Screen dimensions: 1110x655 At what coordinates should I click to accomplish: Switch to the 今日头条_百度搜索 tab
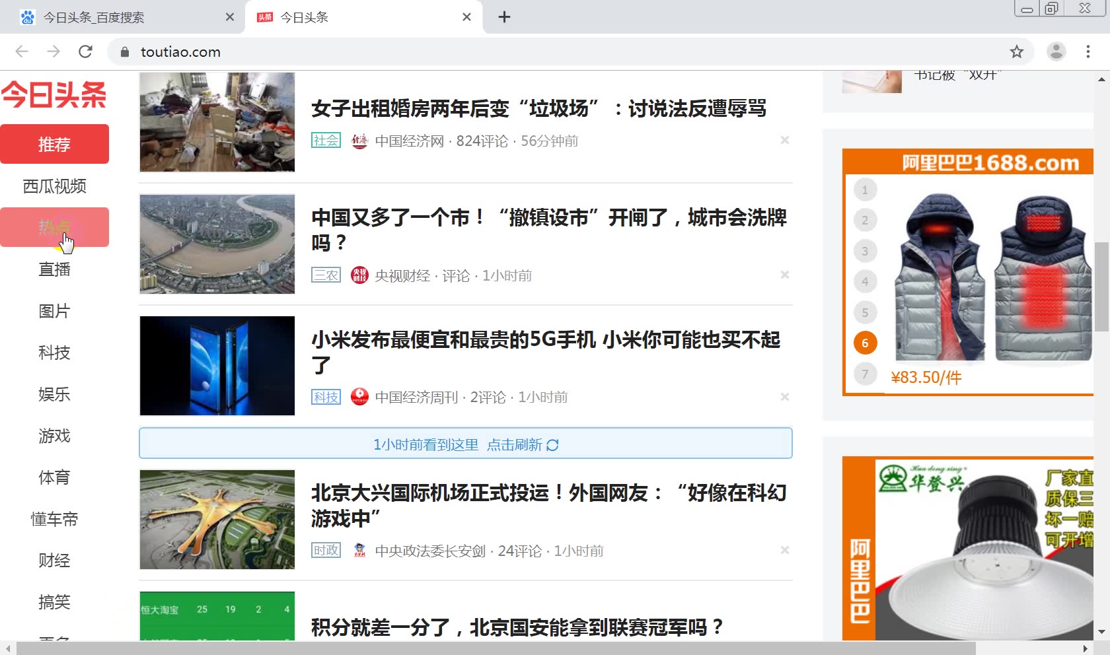[122, 17]
